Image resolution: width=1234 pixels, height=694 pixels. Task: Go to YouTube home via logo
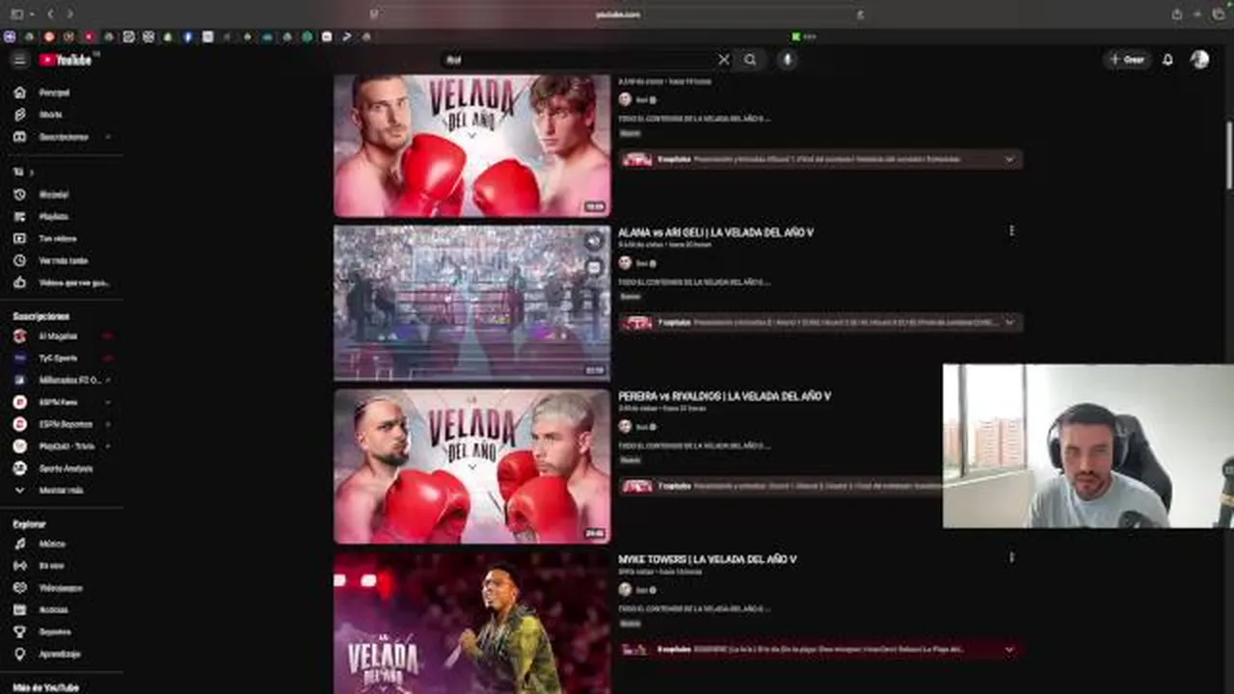pos(66,60)
